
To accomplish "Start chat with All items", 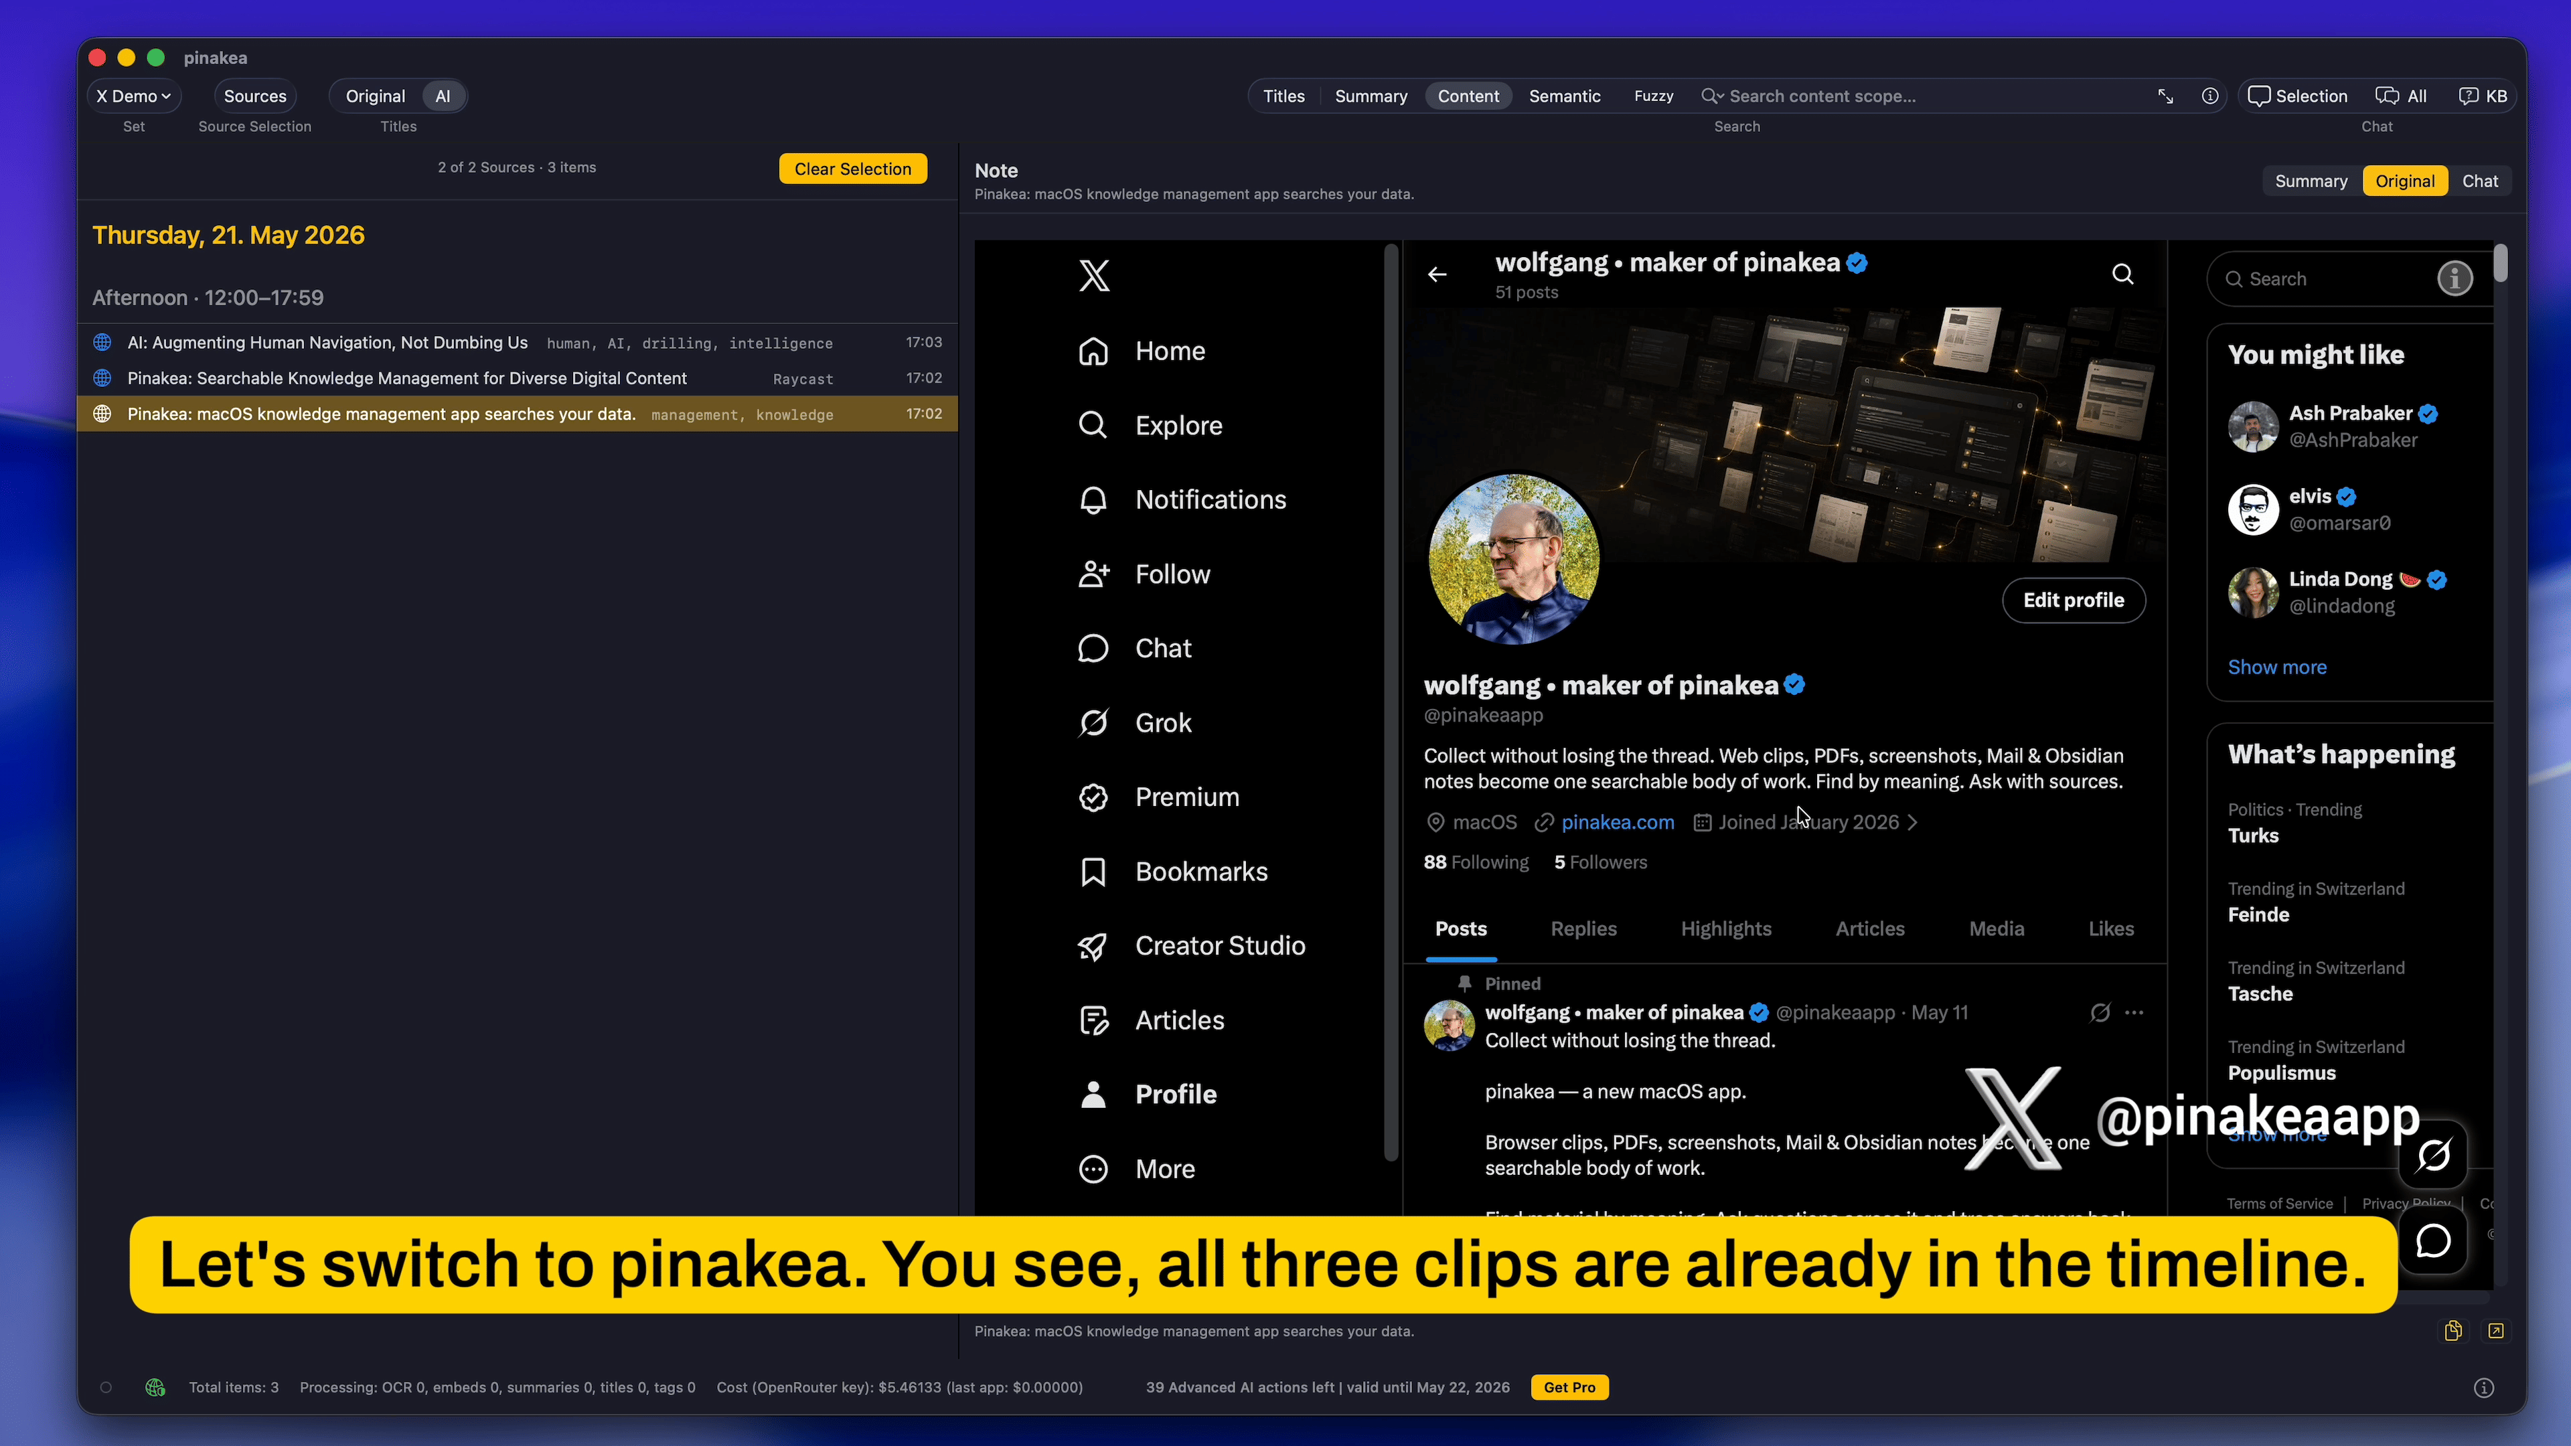I will point(2400,96).
